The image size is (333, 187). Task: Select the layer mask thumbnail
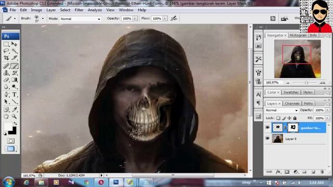292,127
